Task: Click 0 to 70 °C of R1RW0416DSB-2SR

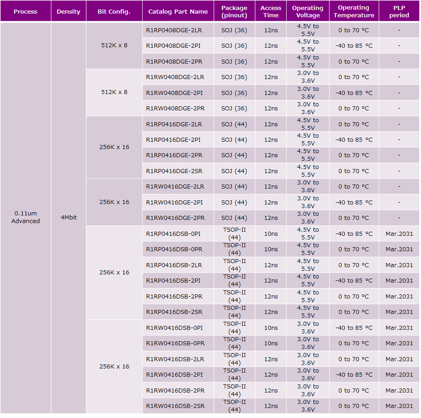Action: tap(353, 406)
